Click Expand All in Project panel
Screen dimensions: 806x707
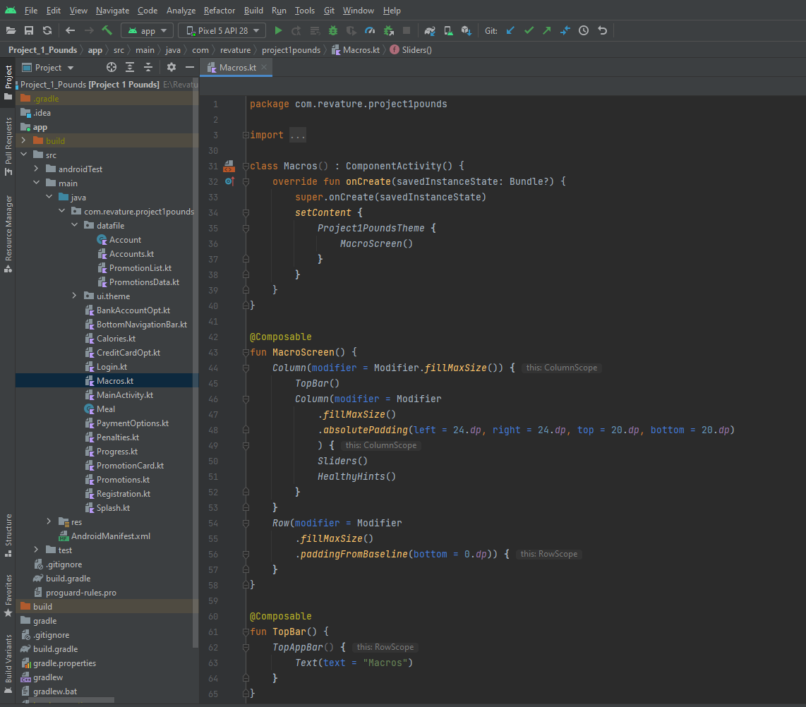click(130, 67)
